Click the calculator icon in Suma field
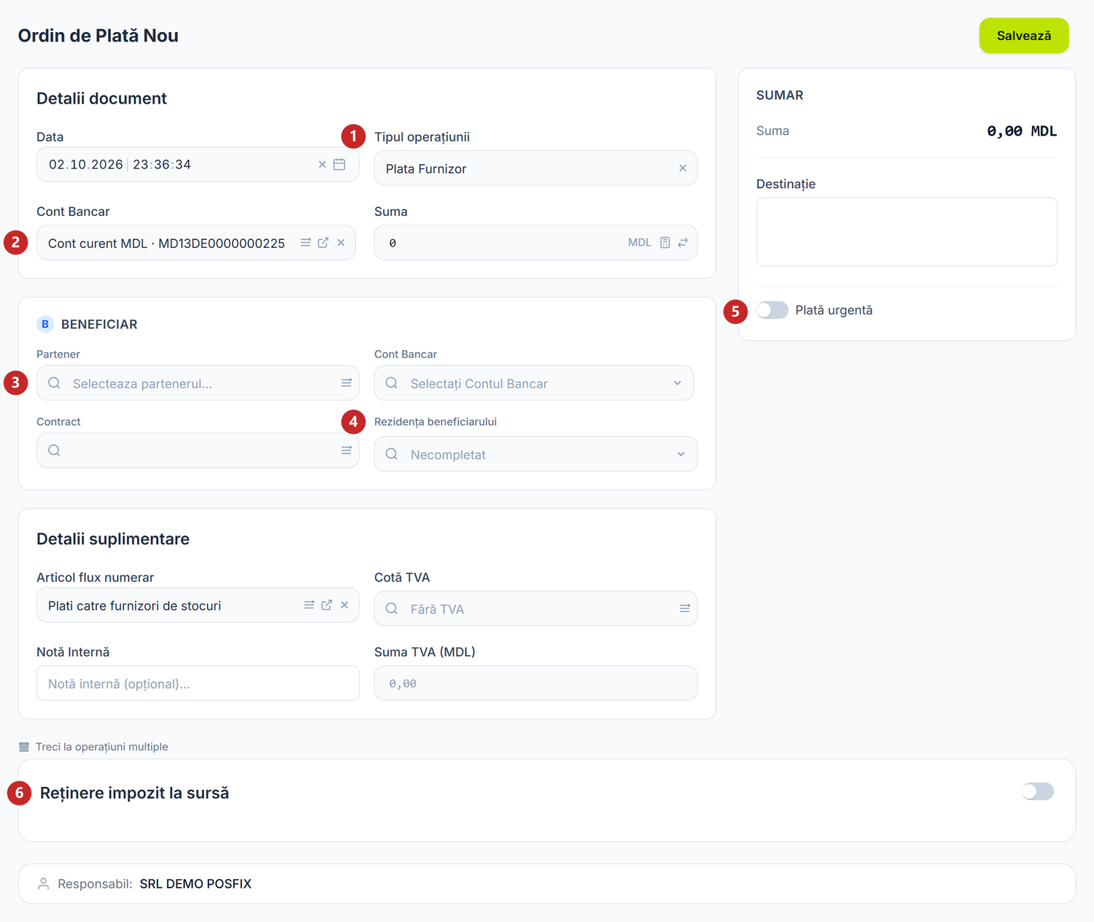Image resolution: width=1094 pixels, height=922 pixels. [665, 242]
